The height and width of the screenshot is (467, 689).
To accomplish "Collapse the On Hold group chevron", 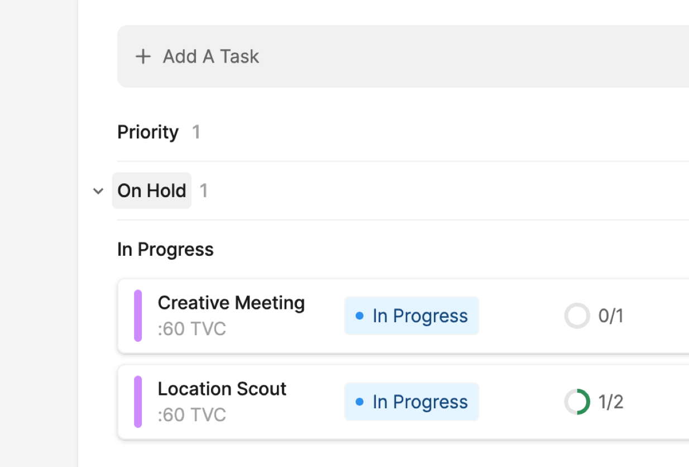I will 98,191.
